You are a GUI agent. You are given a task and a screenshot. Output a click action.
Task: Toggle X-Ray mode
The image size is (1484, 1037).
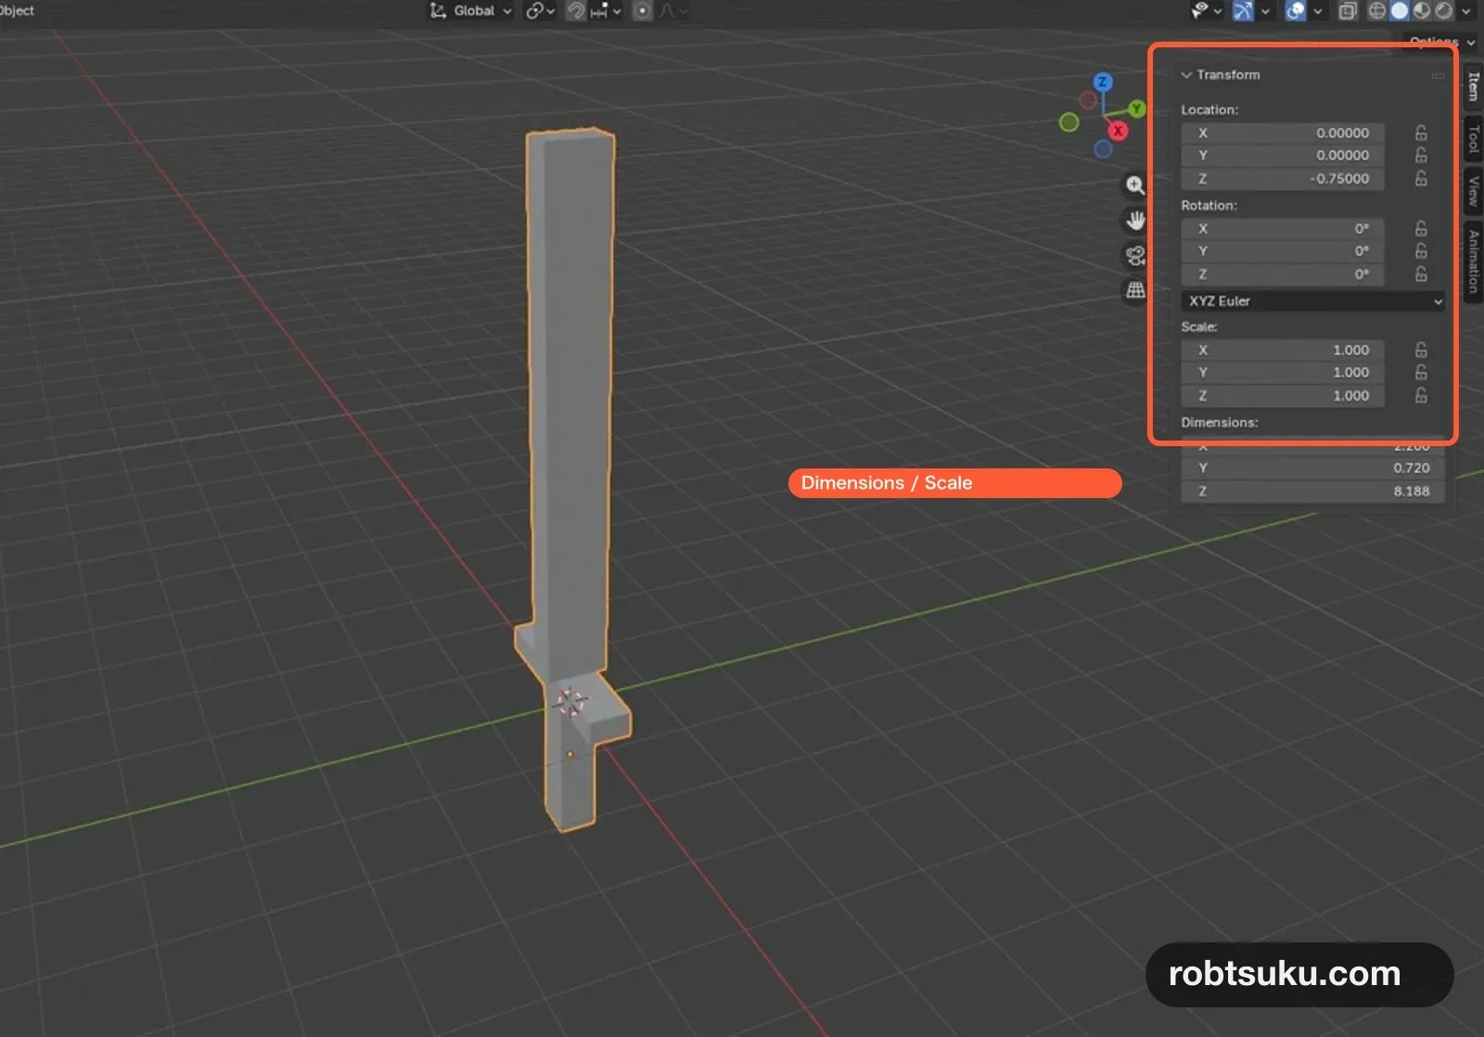tap(1348, 11)
